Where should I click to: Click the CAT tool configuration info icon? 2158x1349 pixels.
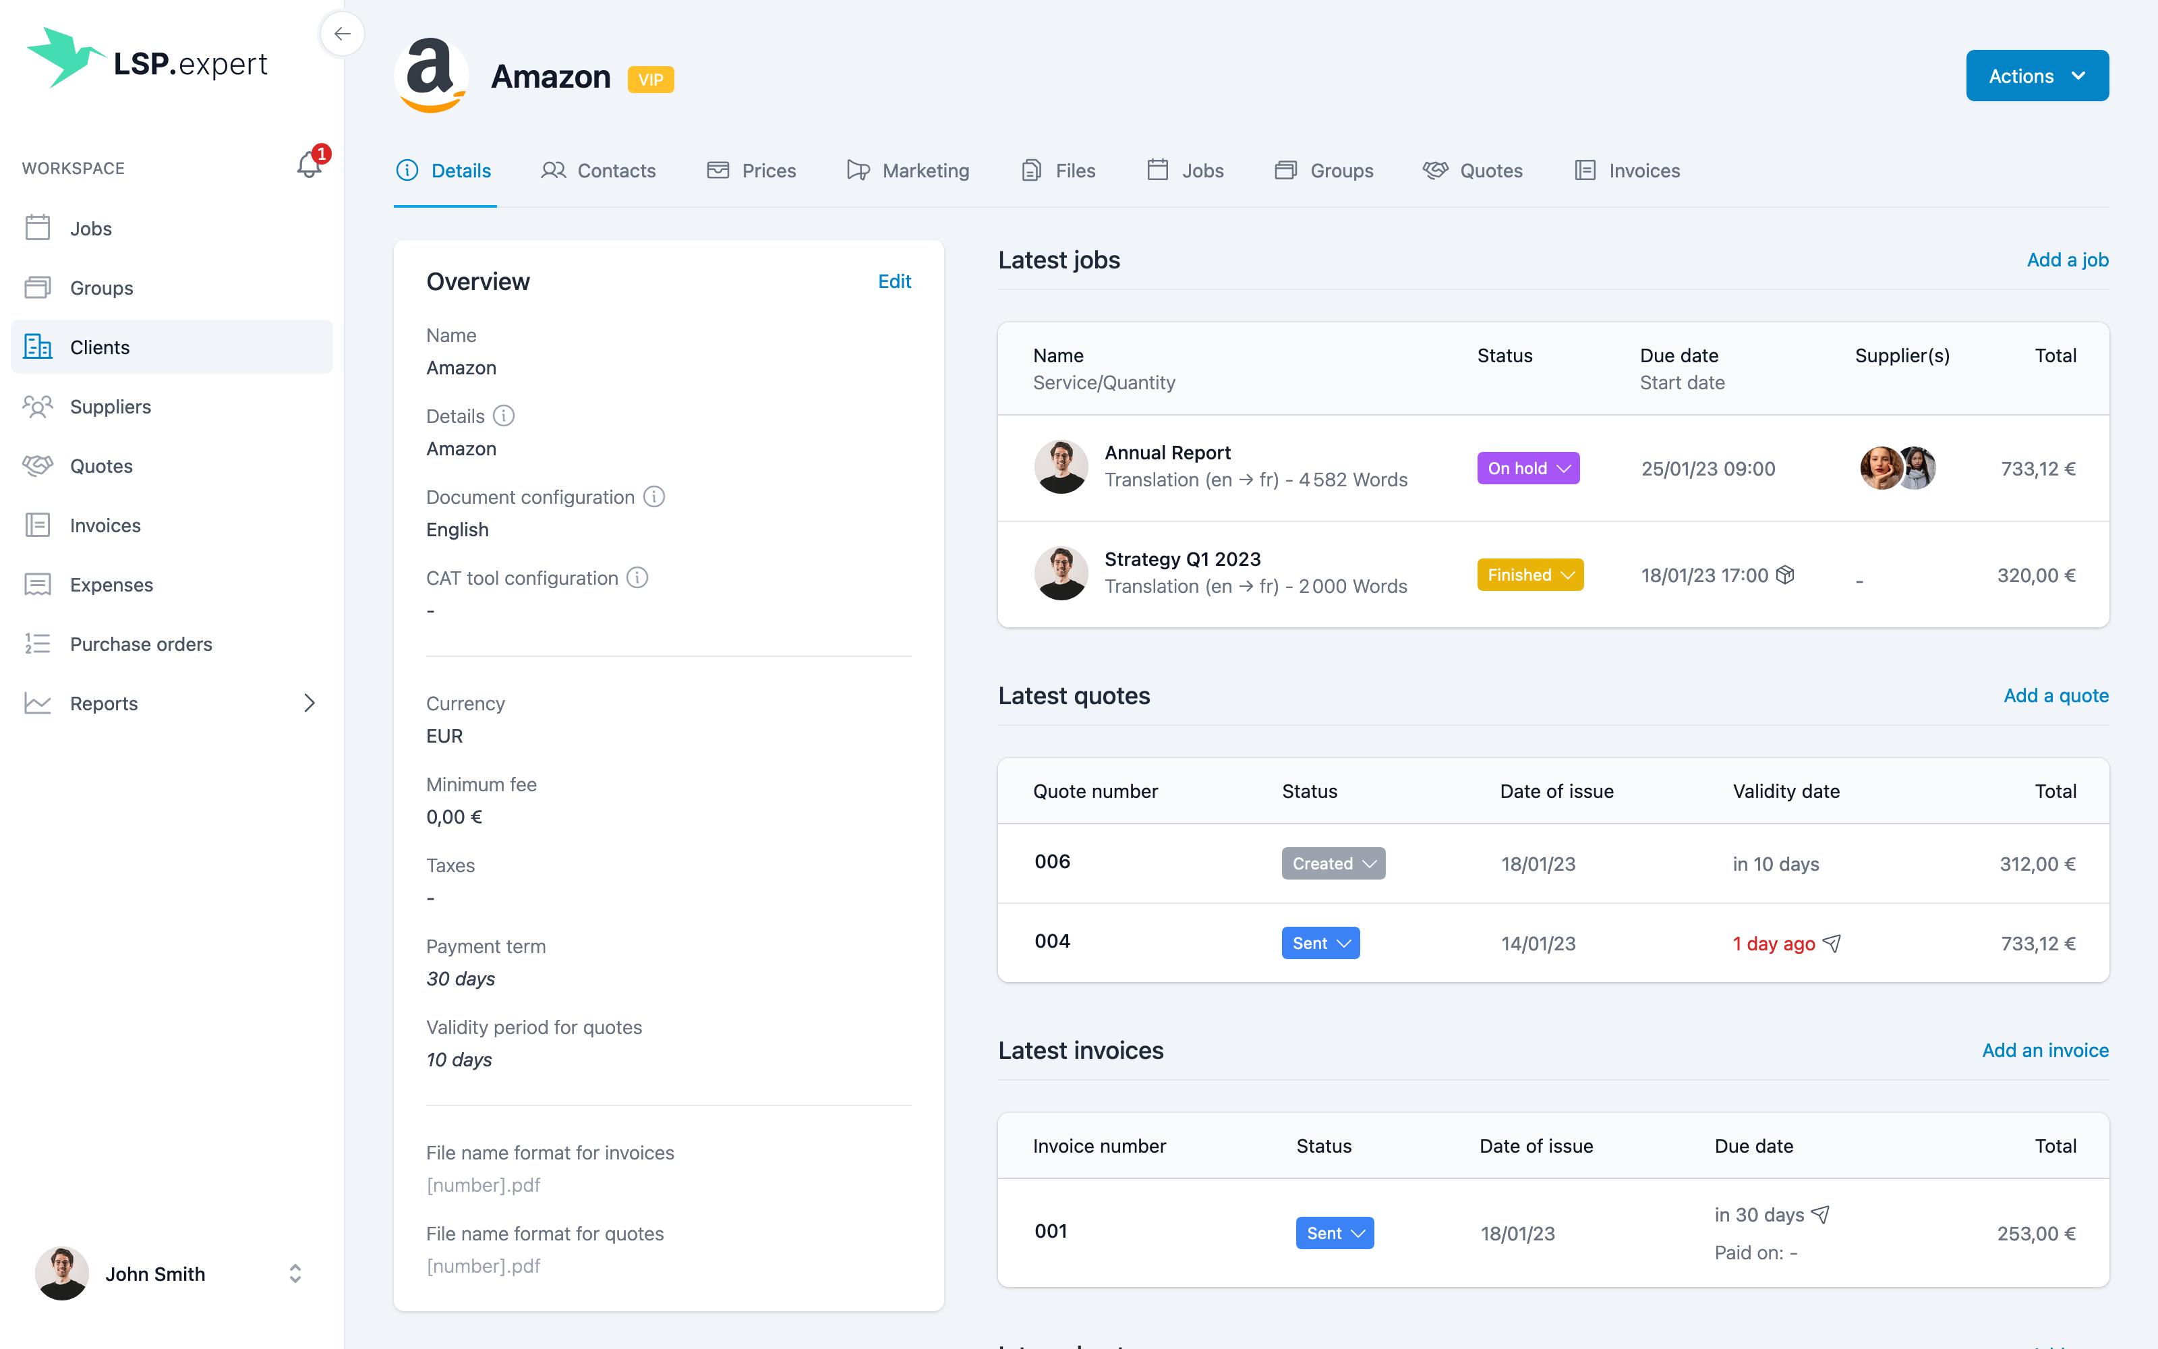[637, 578]
